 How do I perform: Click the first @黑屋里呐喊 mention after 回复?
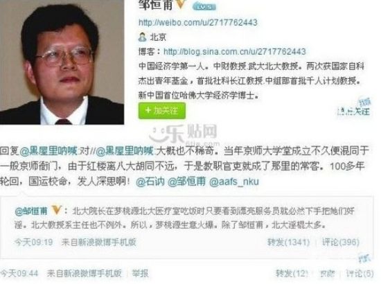(x=48, y=151)
